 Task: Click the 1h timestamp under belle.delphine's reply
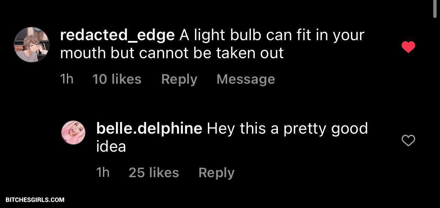(103, 173)
